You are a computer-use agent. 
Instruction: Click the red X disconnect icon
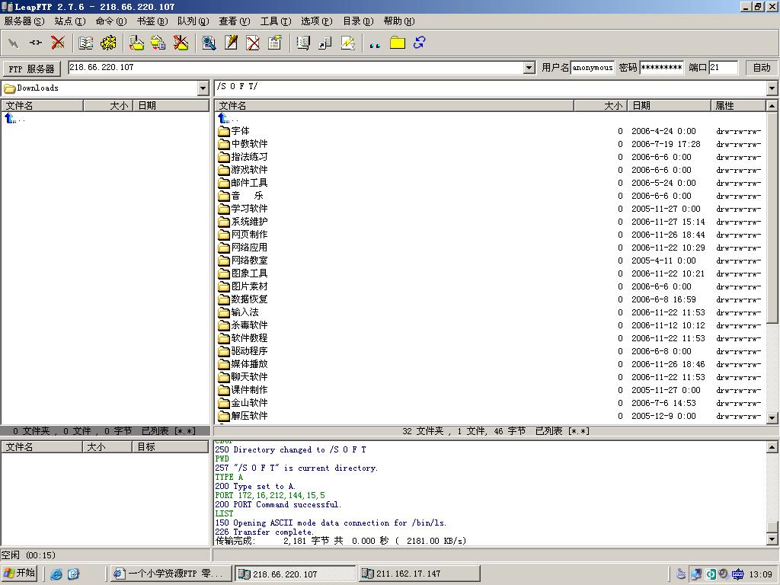point(58,43)
